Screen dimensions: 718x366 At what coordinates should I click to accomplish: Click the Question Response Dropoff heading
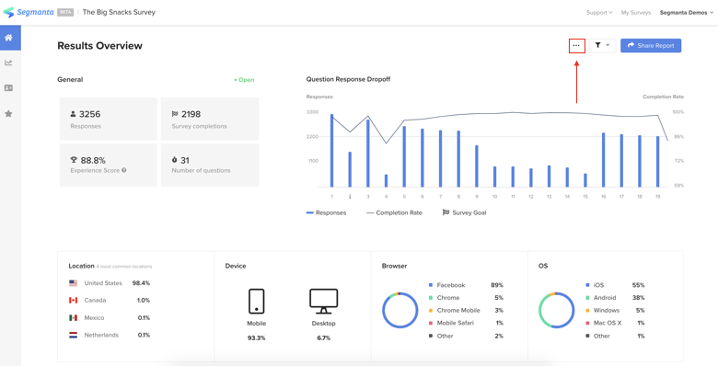348,79
